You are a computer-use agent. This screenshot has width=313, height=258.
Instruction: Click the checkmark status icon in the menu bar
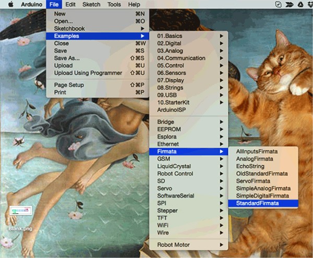point(278,4)
